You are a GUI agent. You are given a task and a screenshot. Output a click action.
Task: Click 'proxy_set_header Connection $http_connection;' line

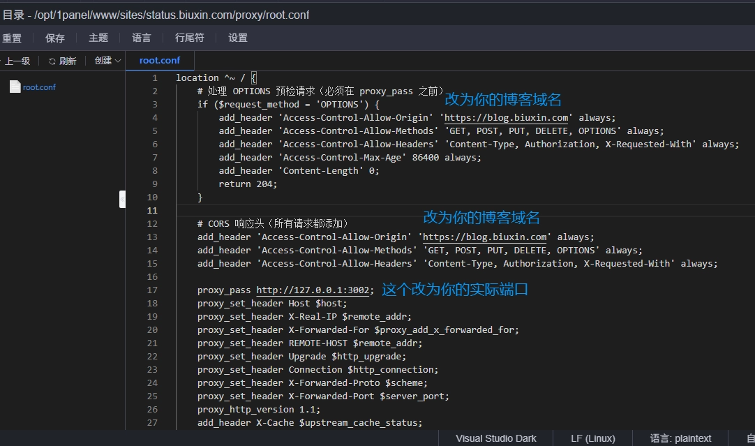(317, 369)
